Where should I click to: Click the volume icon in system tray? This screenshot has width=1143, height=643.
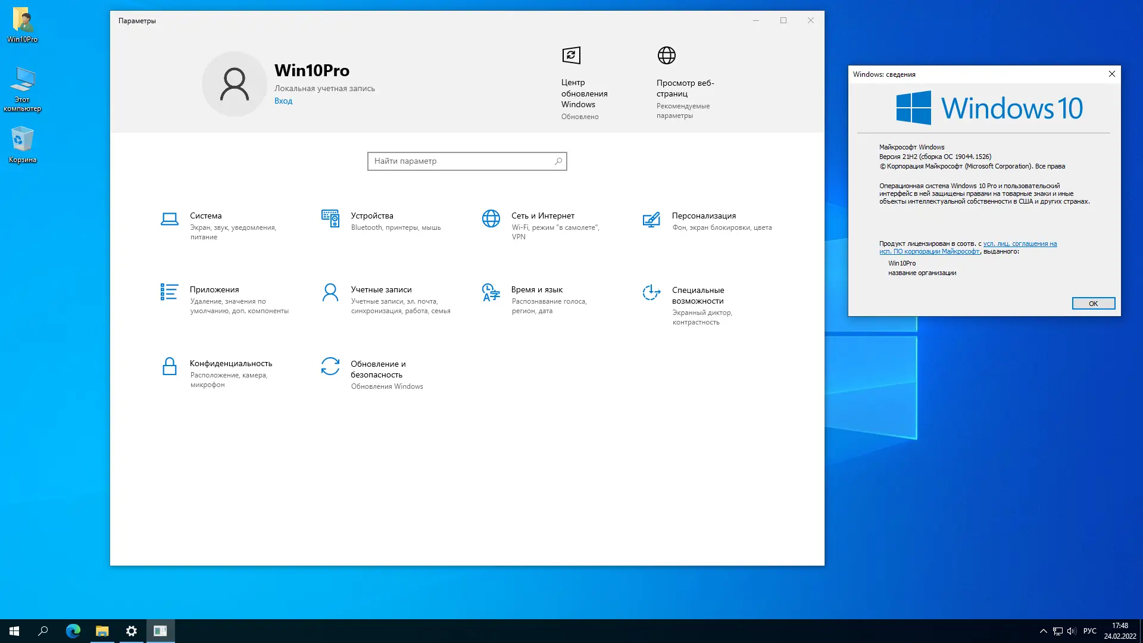tap(1072, 631)
